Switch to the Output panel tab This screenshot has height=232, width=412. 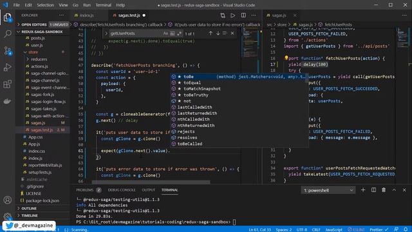(149, 190)
